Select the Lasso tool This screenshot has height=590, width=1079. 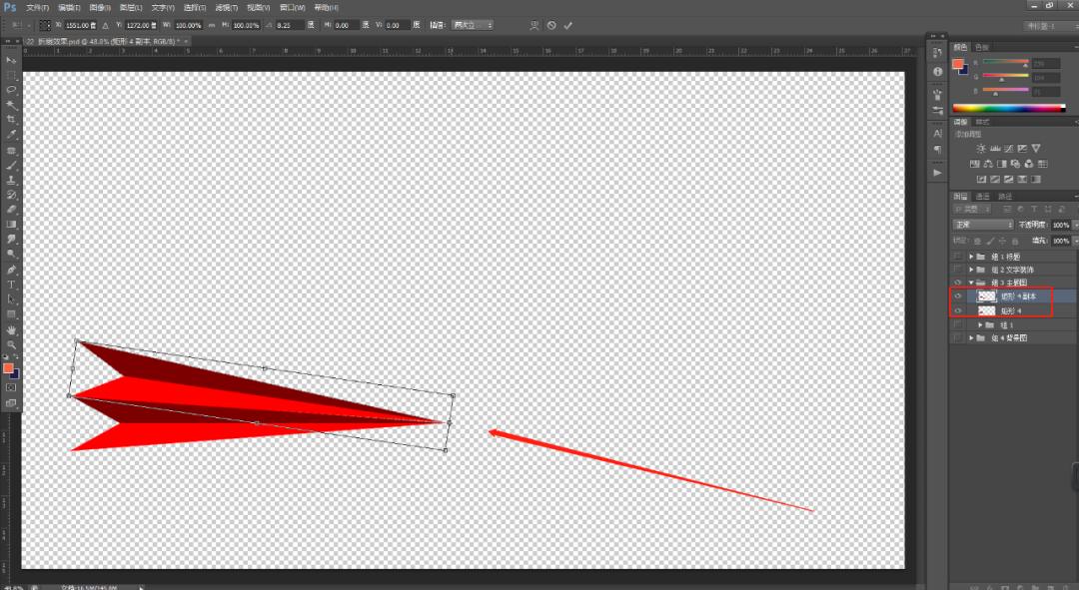(11, 90)
